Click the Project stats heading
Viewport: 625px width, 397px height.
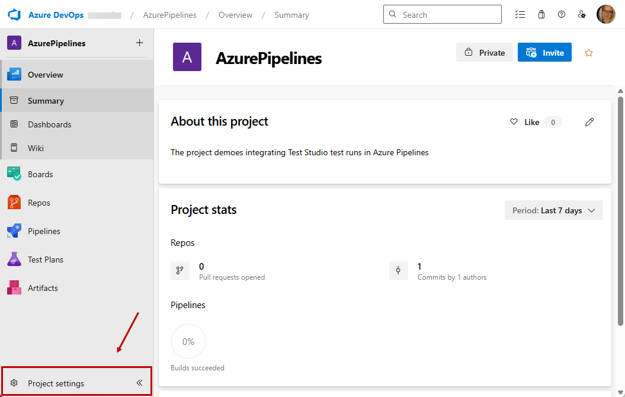click(x=204, y=210)
